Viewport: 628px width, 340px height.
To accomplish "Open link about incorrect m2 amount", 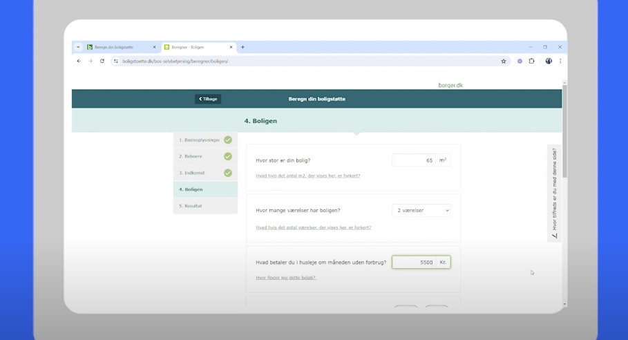I will (x=307, y=176).
